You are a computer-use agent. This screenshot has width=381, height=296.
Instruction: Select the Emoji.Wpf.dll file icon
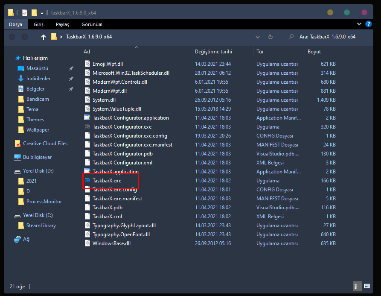point(87,64)
